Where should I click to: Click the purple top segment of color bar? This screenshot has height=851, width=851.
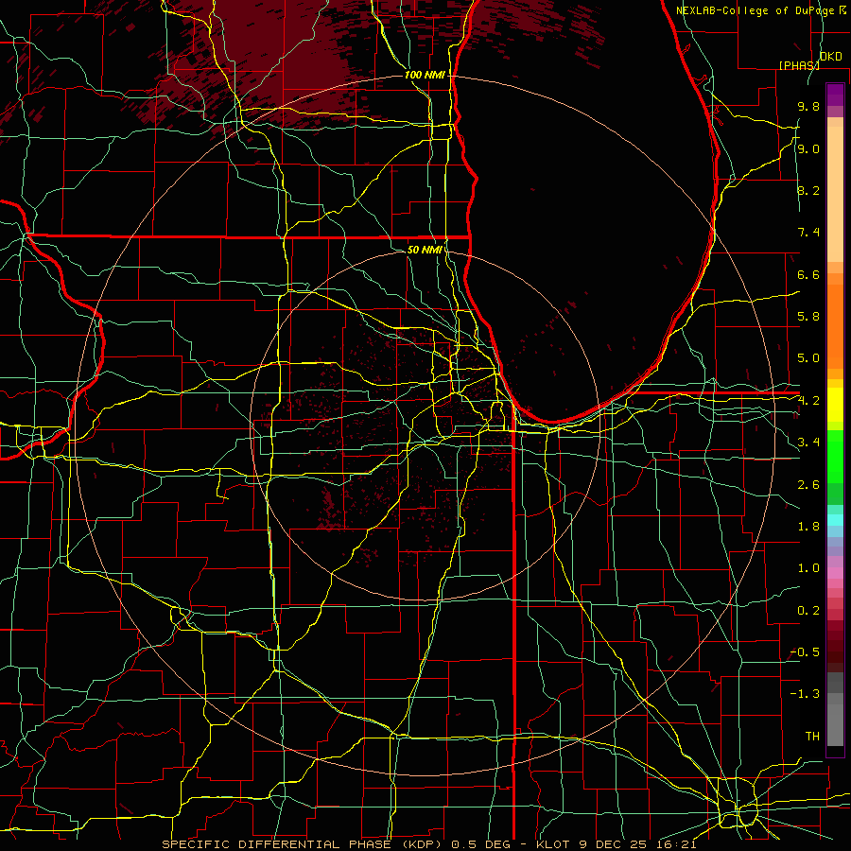click(x=835, y=95)
